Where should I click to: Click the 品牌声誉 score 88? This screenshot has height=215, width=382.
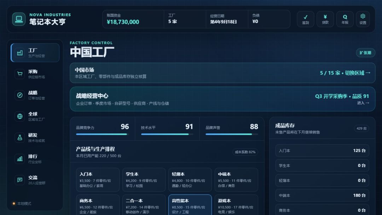(254, 127)
